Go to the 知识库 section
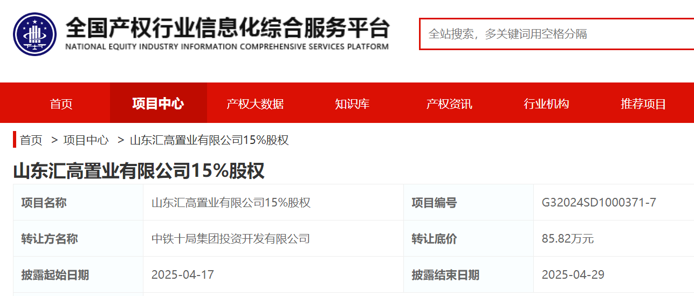Viewport: 694px width, 296px height. pyautogui.click(x=352, y=104)
